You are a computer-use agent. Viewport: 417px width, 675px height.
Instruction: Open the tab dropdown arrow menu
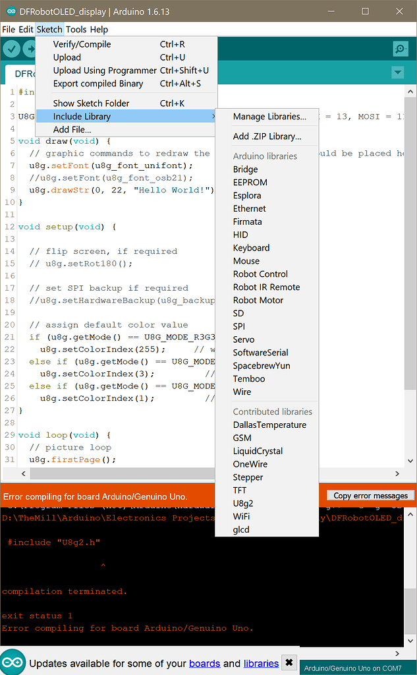click(x=398, y=73)
